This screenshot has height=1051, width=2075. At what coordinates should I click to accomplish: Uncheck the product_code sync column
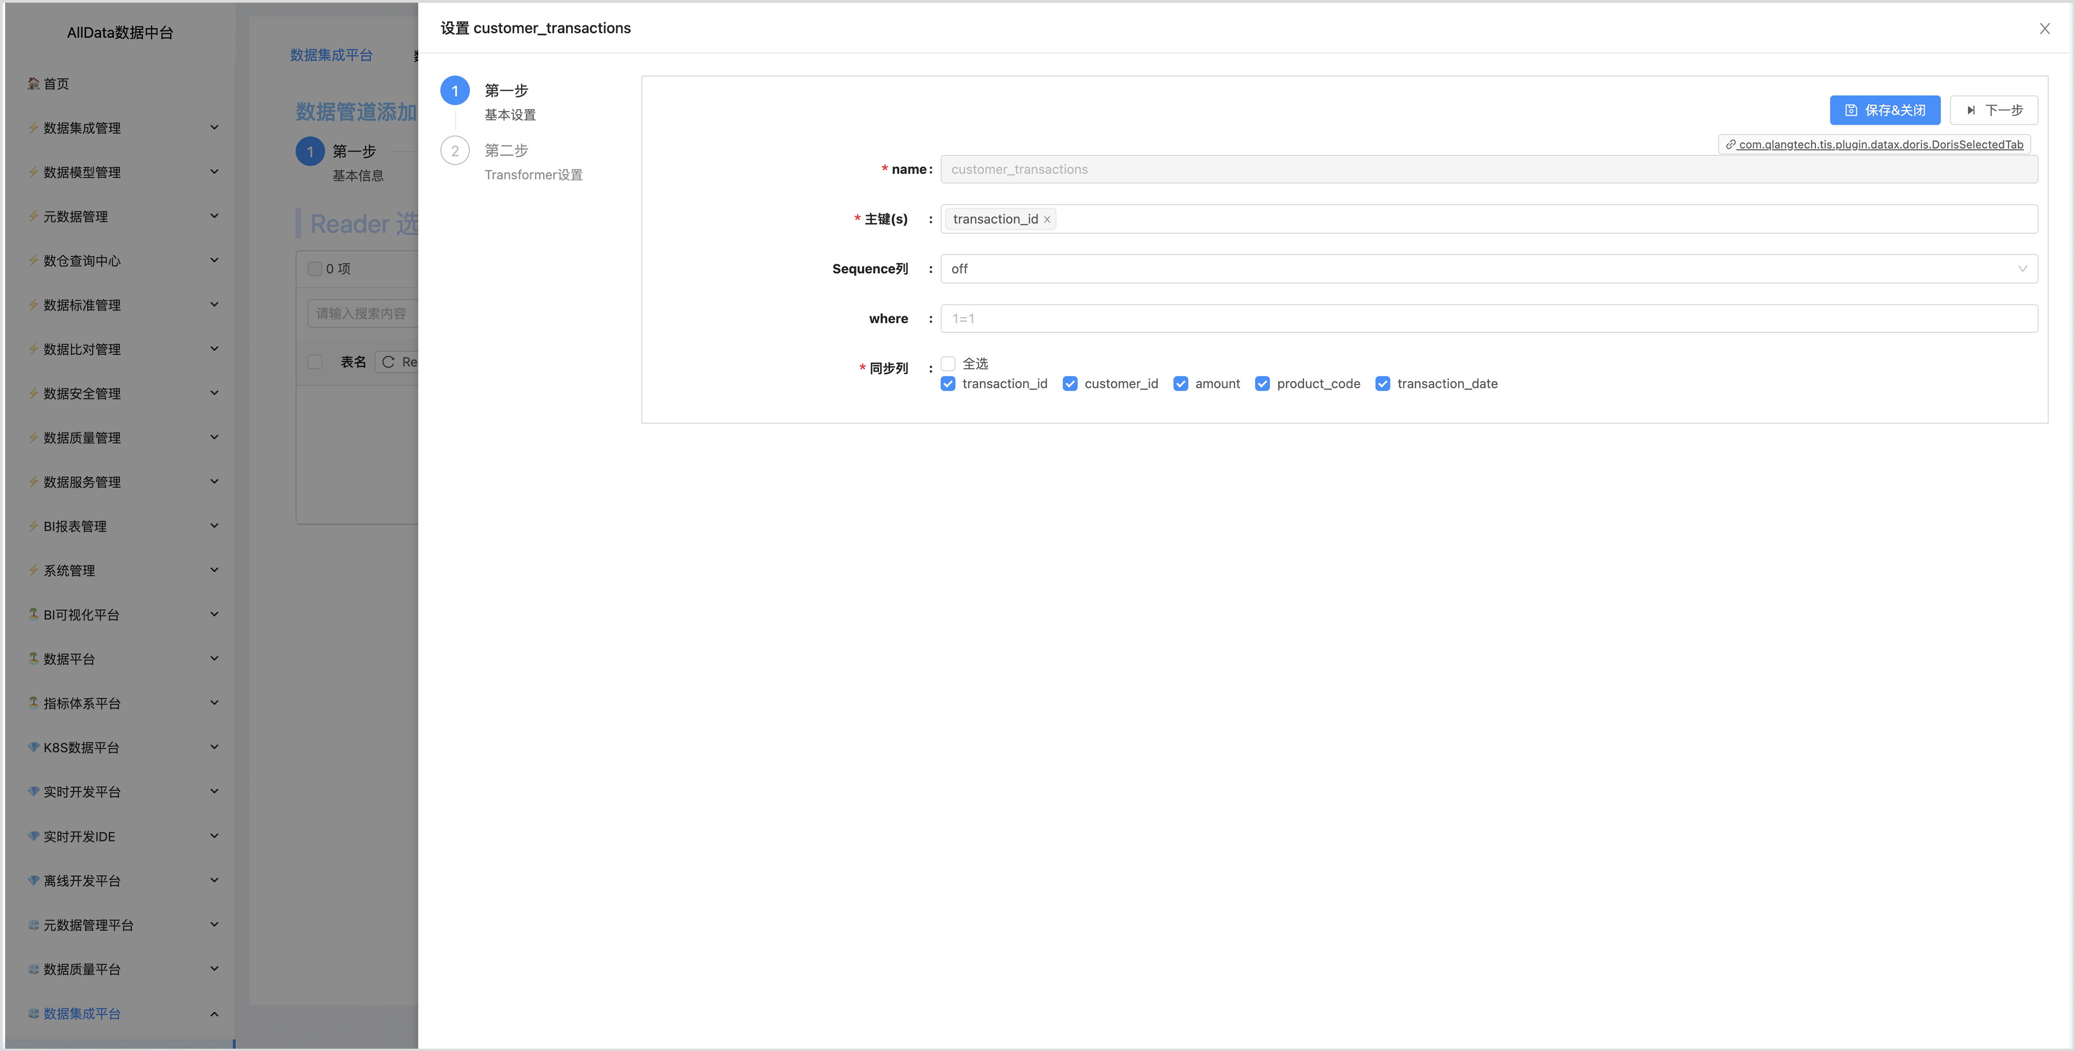click(x=1261, y=384)
